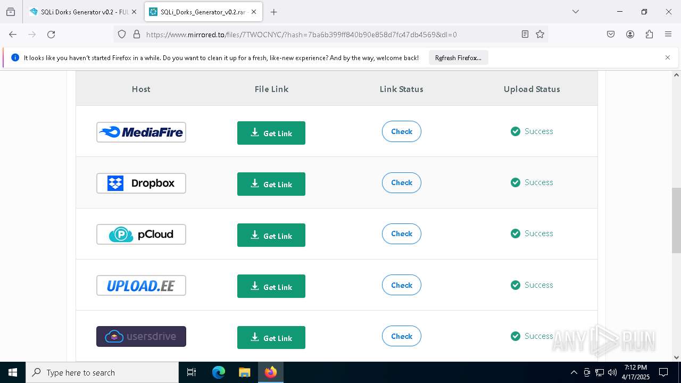Get Link for Dropbox
The height and width of the screenshot is (383, 681).
coord(271,184)
